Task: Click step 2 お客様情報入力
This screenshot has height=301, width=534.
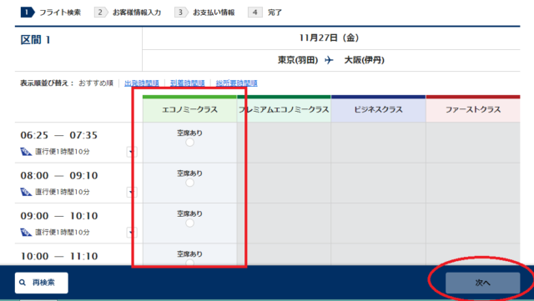Action: [x=128, y=13]
